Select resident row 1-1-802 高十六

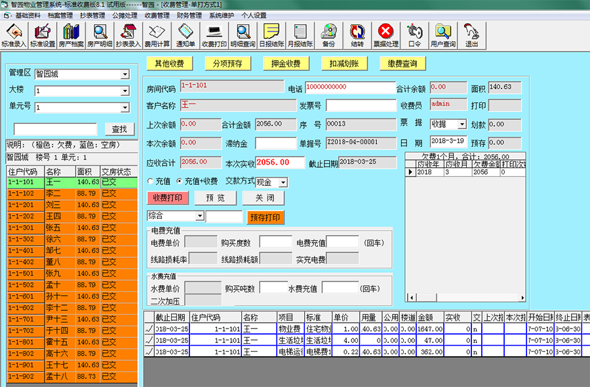pos(72,354)
